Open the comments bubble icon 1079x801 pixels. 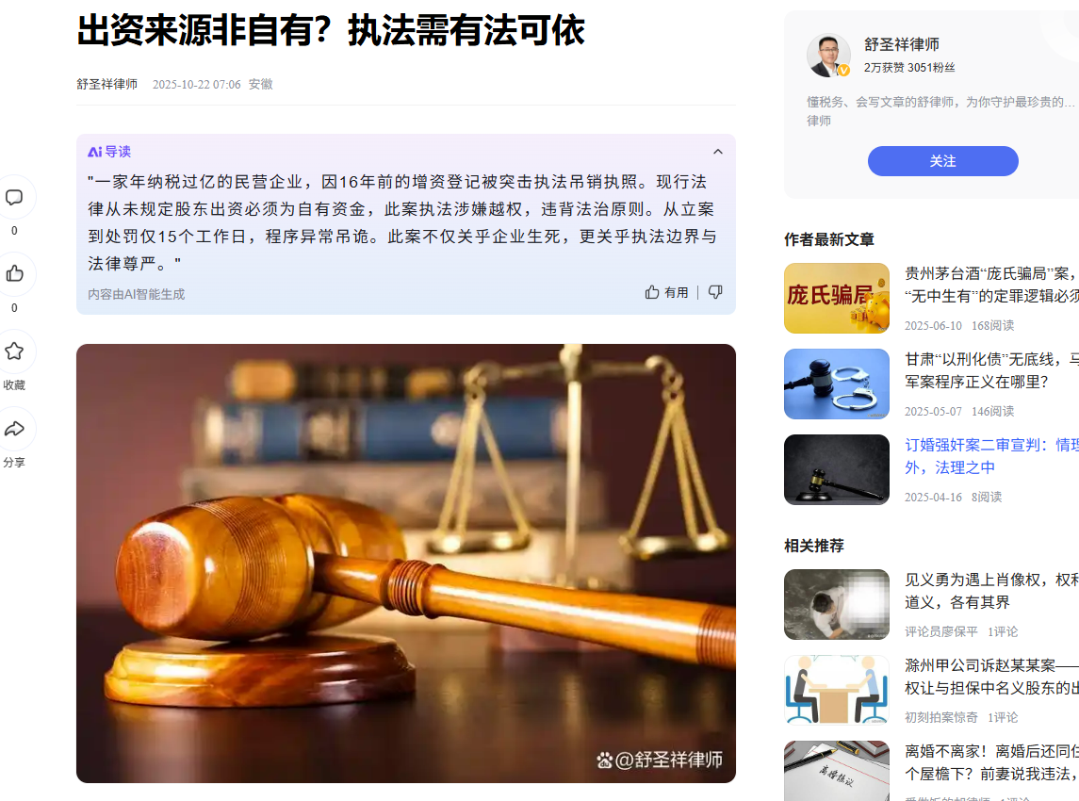click(x=14, y=198)
